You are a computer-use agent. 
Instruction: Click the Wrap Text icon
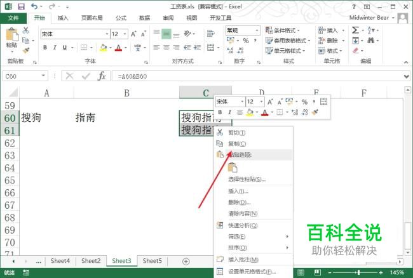tap(210, 34)
